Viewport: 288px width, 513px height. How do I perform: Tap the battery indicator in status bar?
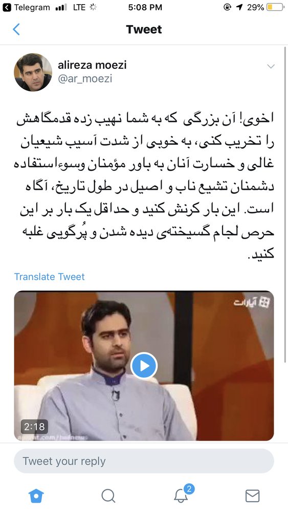(x=275, y=7)
